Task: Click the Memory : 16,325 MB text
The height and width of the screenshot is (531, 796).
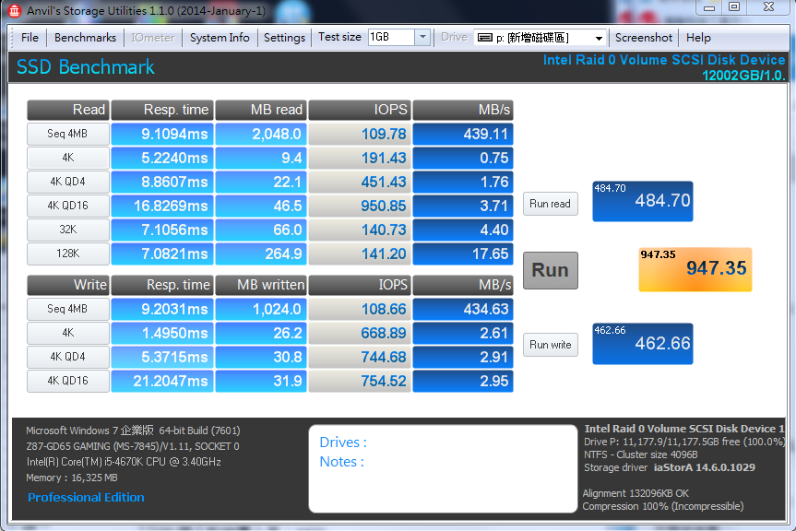Action: click(x=72, y=478)
